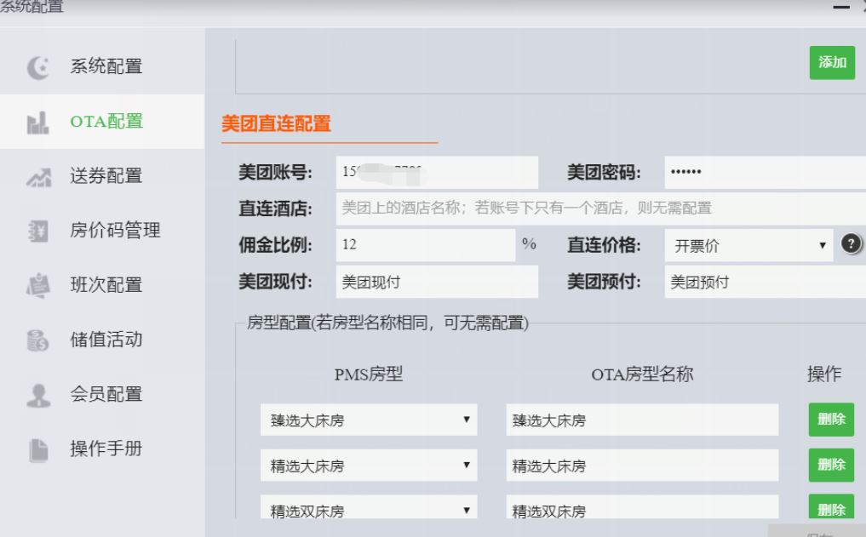This screenshot has width=866, height=537.
Task: Delete the 精选大床房 room mapping row
Action: tap(831, 465)
